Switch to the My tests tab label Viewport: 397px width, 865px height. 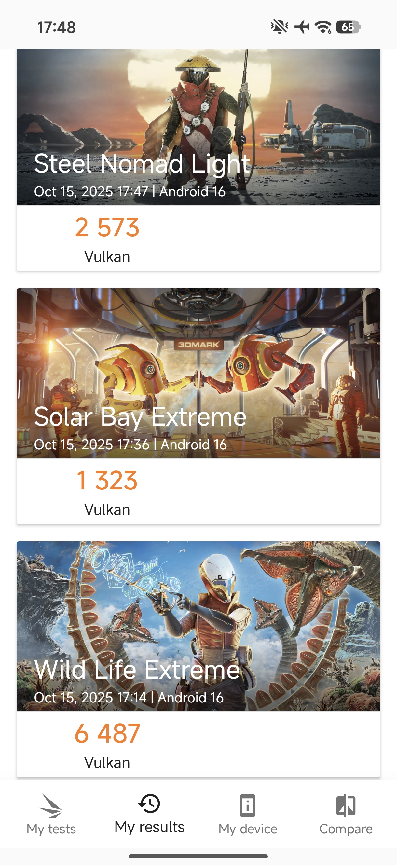point(51,829)
